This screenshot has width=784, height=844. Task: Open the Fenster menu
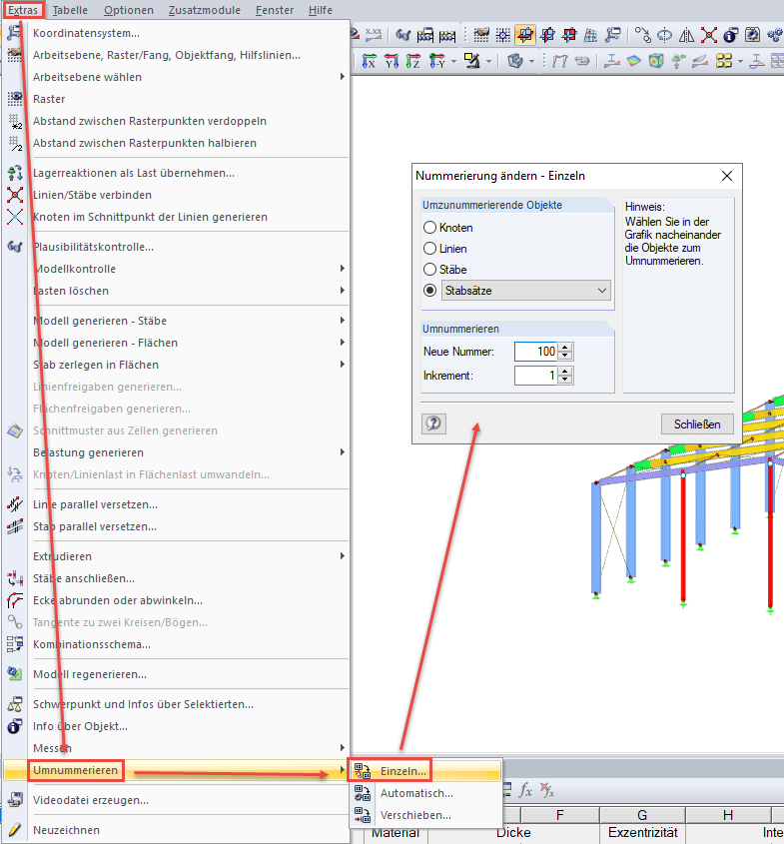tap(275, 10)
